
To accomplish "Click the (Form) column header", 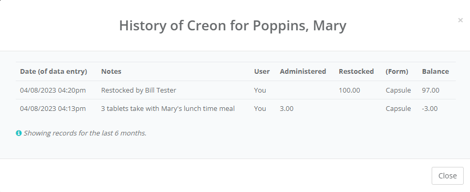I will (x=397, y=71).
